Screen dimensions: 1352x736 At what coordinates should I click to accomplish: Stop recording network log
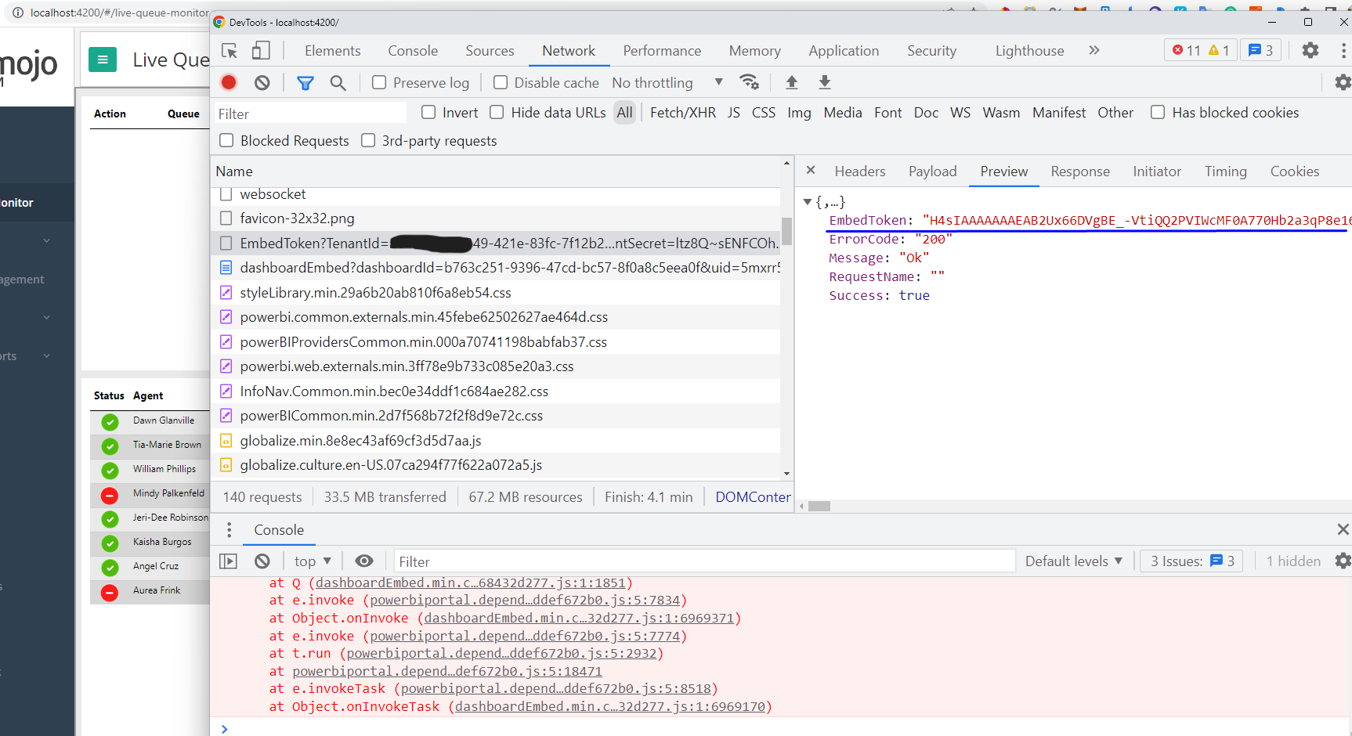pos(228,82)
